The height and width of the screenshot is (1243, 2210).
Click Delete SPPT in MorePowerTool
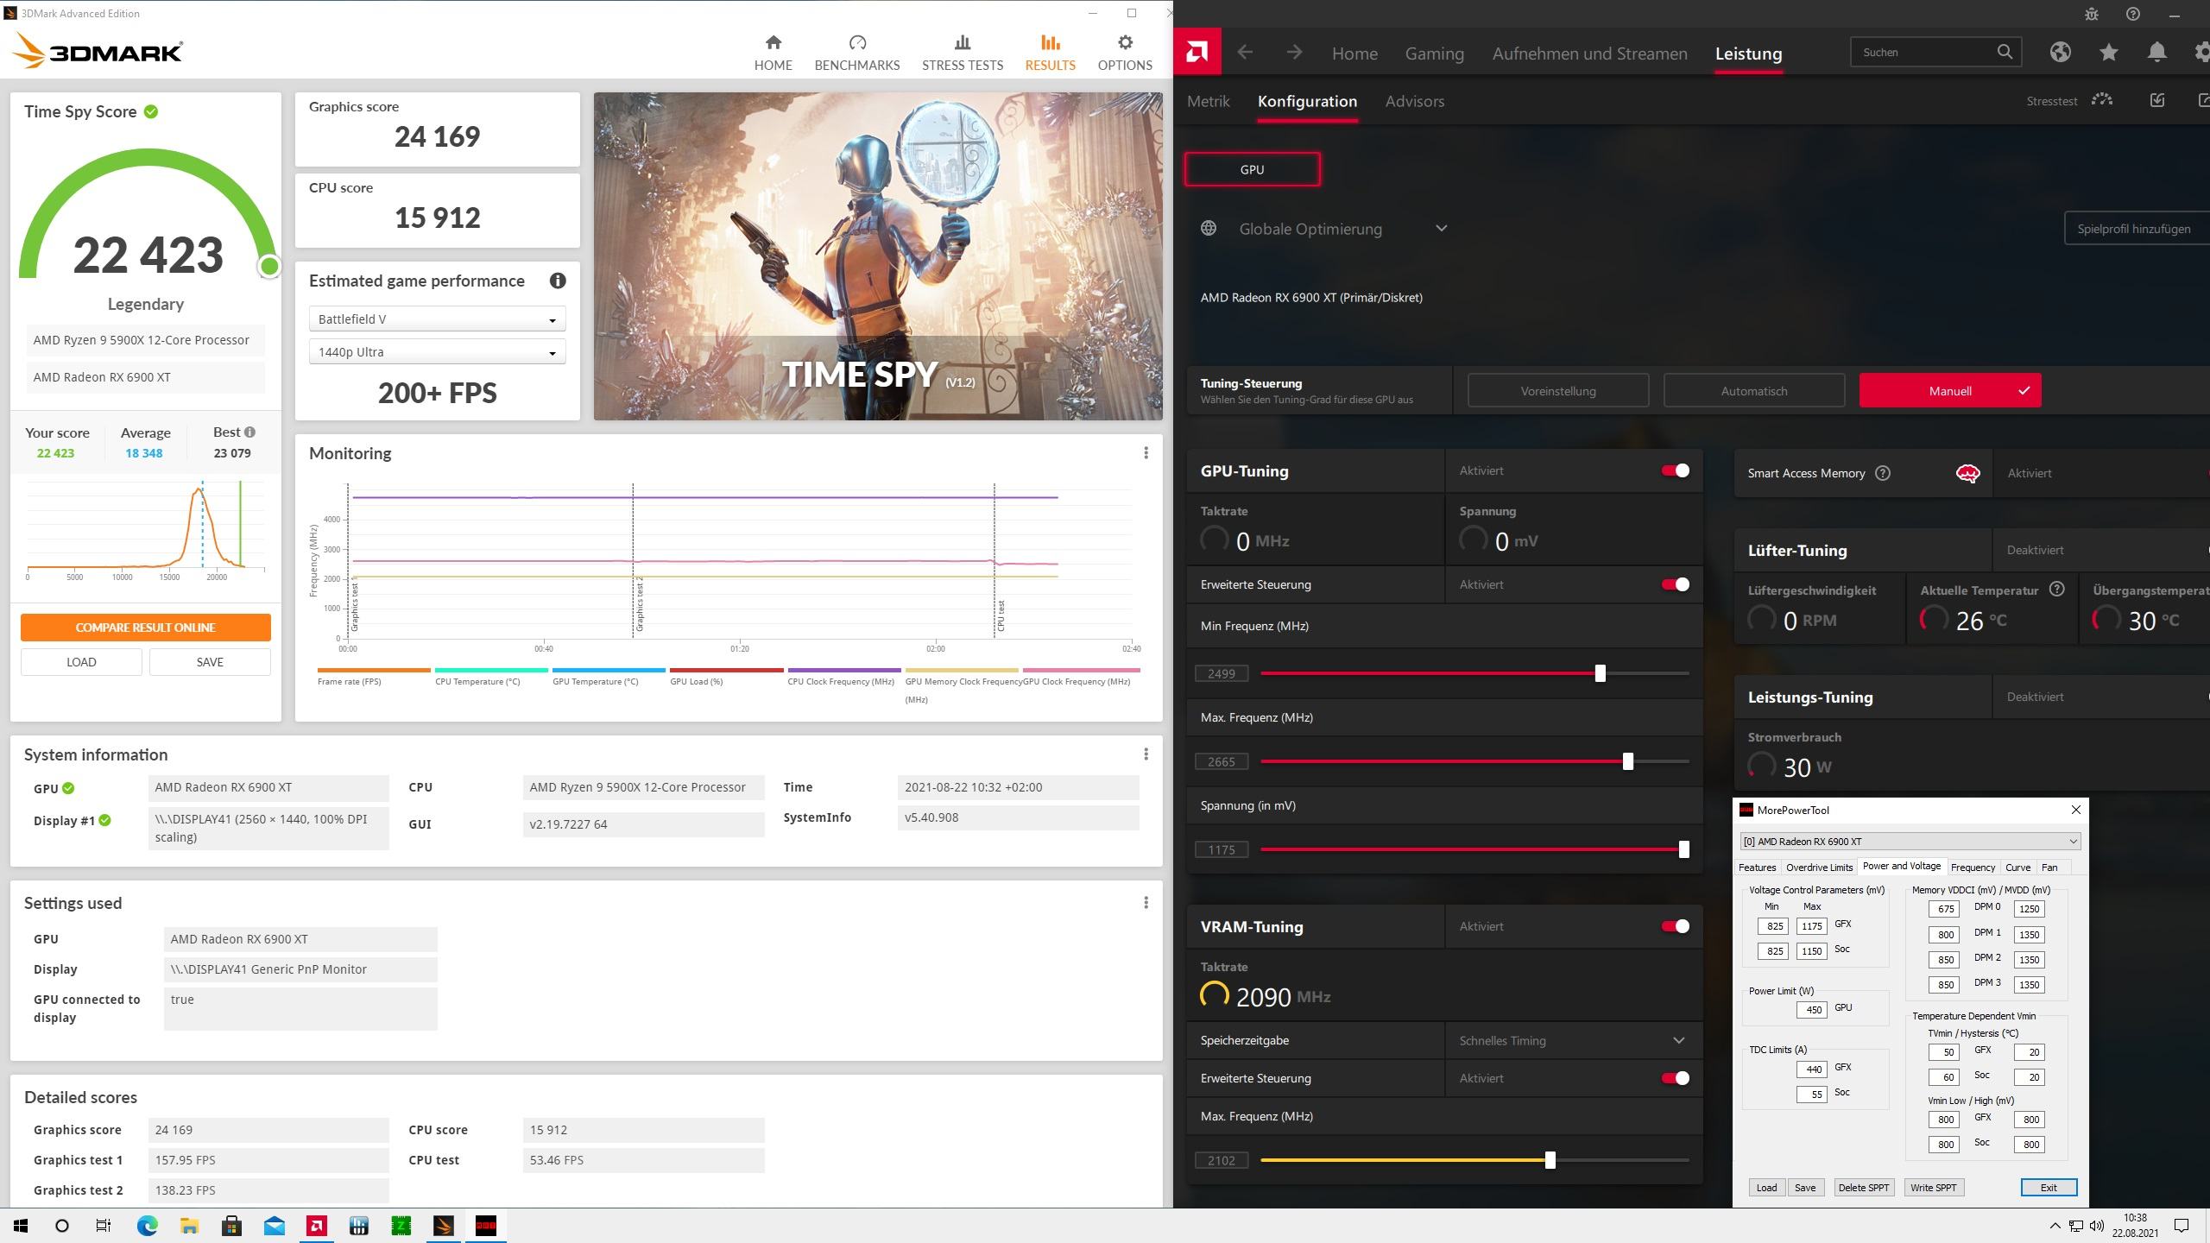[x=1863, y=1188]
